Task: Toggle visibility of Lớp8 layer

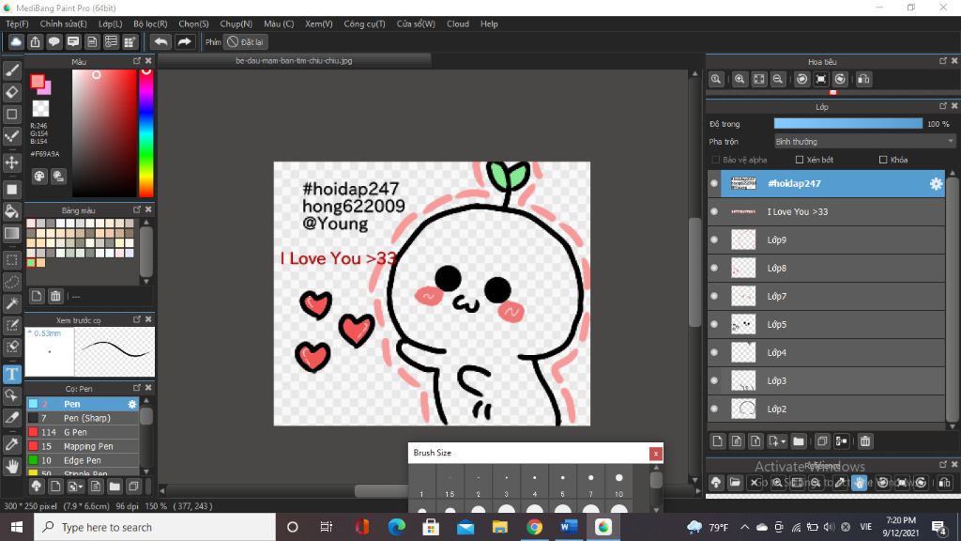Action: tap(714, 268)
